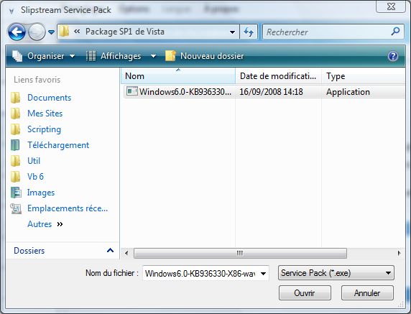Expand the Nom du fichier dropdown arrow
The width and height of the screenshot is (411, 314).
pos(264,274)
